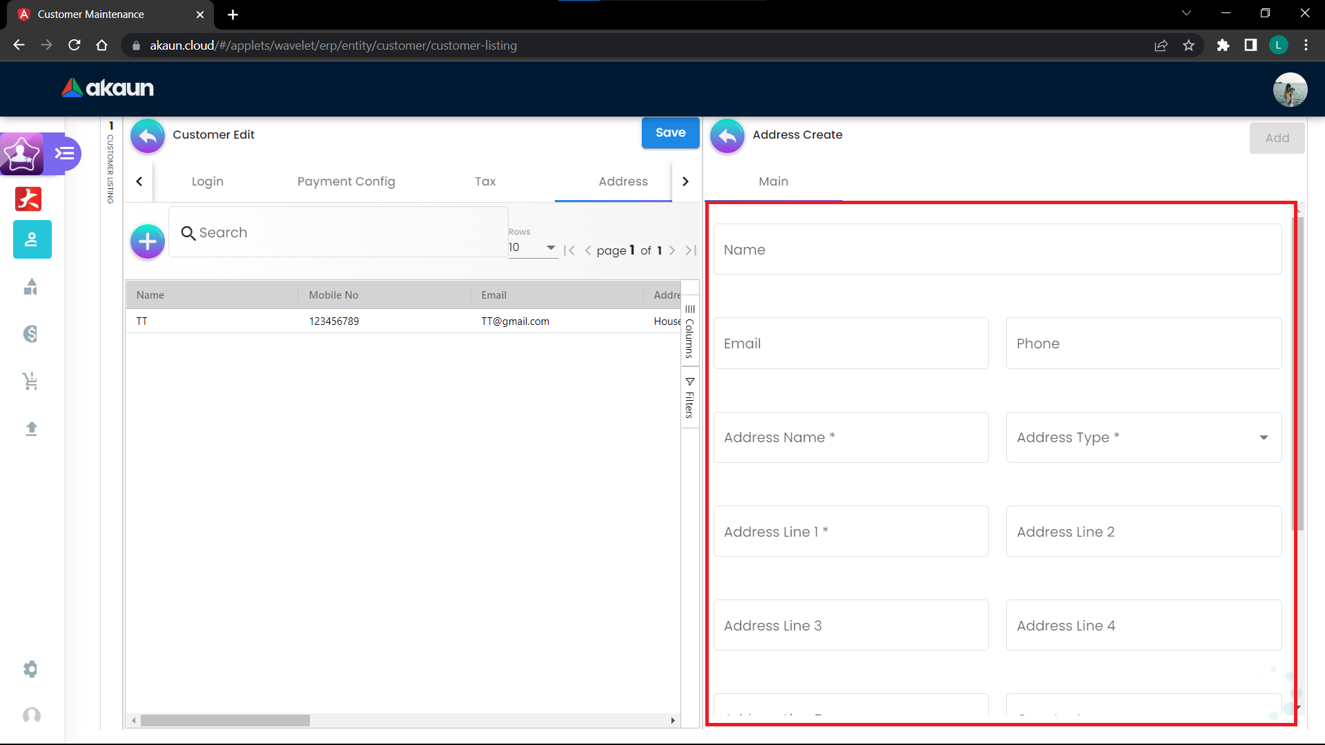Click the upload arrow sidebar icon
The image size is (1325, 745).
coord(31,428)
